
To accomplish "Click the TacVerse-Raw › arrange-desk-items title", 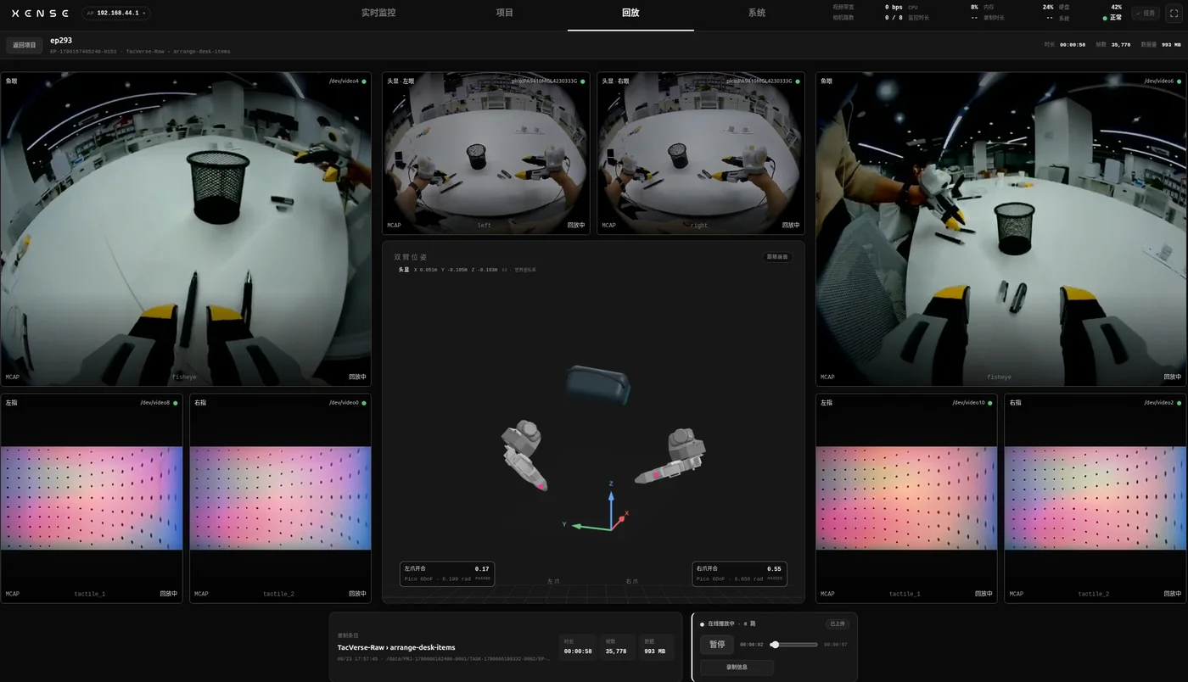I will 396,647.
